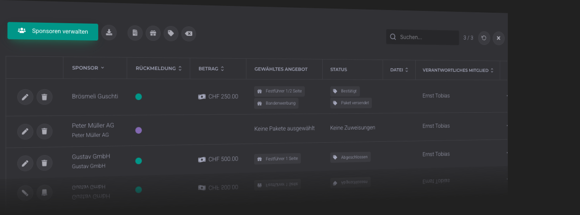Sort by Verantwortliches Mitglied column
The image size is (580, 215).
458,70
